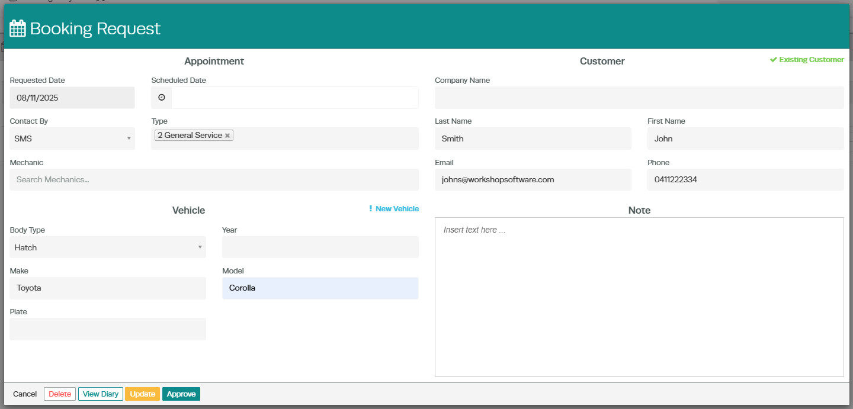Screen dimensions: 853x409
Task: Click the Contact By label
Action: [x=29, y=121]
